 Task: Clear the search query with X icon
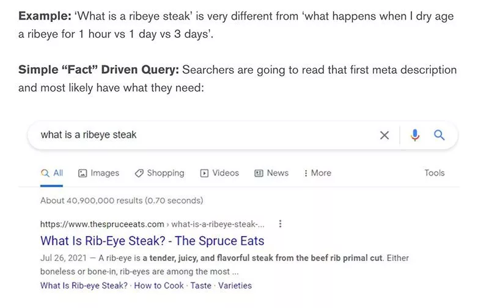[x=384, y=135]
